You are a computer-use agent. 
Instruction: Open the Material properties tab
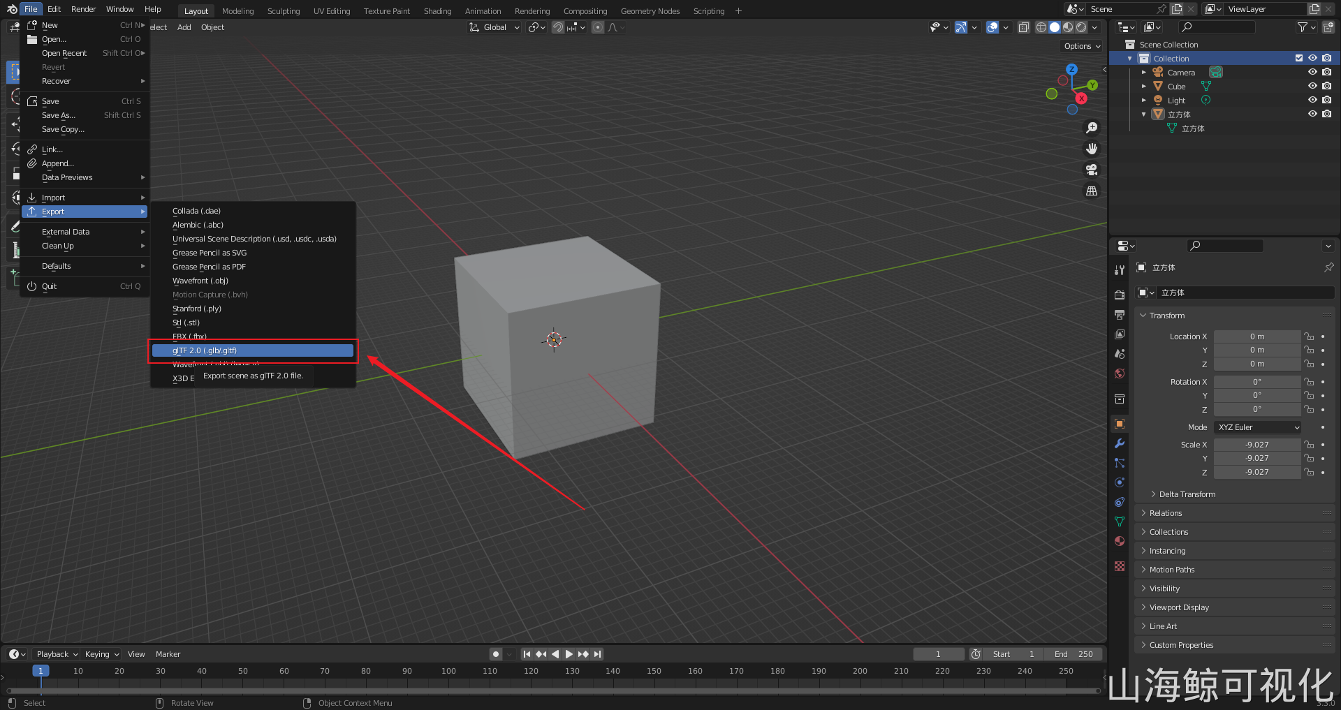pyautogui.click(x=1120, y=541)
